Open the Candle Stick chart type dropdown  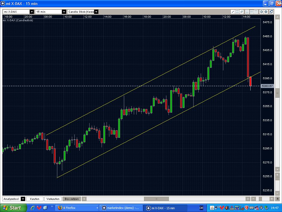96,12
